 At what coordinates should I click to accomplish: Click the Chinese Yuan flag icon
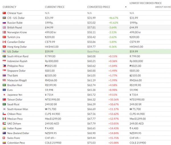pos(4,13)
